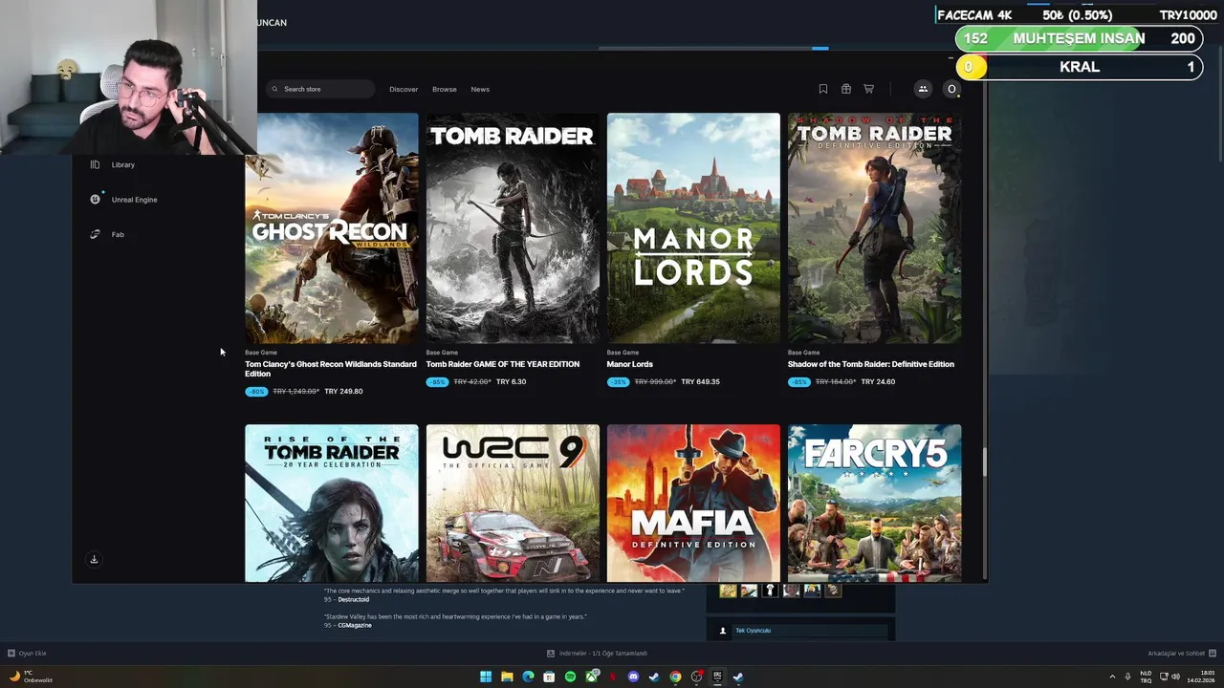Switch to the Browse tab
The image size is (1224, 688).
click(x=445, y=89)
